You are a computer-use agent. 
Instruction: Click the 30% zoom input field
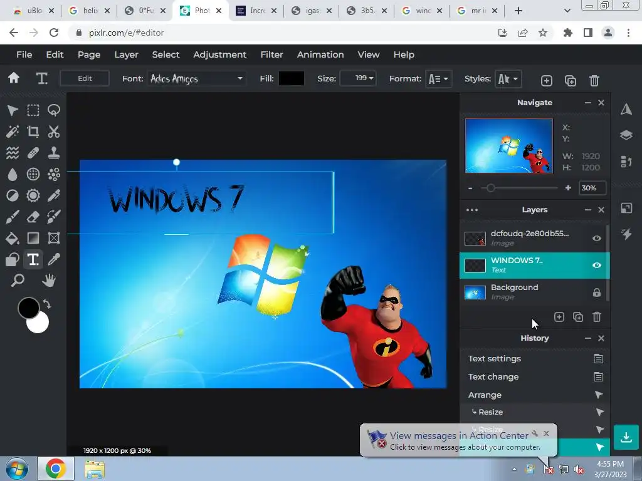tap(592, 188)
